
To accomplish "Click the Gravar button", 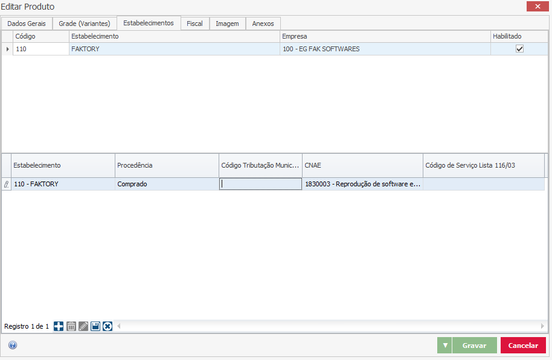I will (475, 346).
